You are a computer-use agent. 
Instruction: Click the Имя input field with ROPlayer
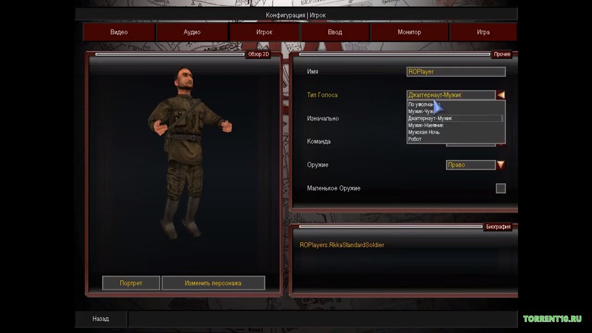coord(456,72)
